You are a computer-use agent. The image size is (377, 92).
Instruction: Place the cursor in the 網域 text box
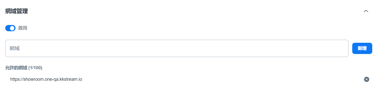[177, 48]
